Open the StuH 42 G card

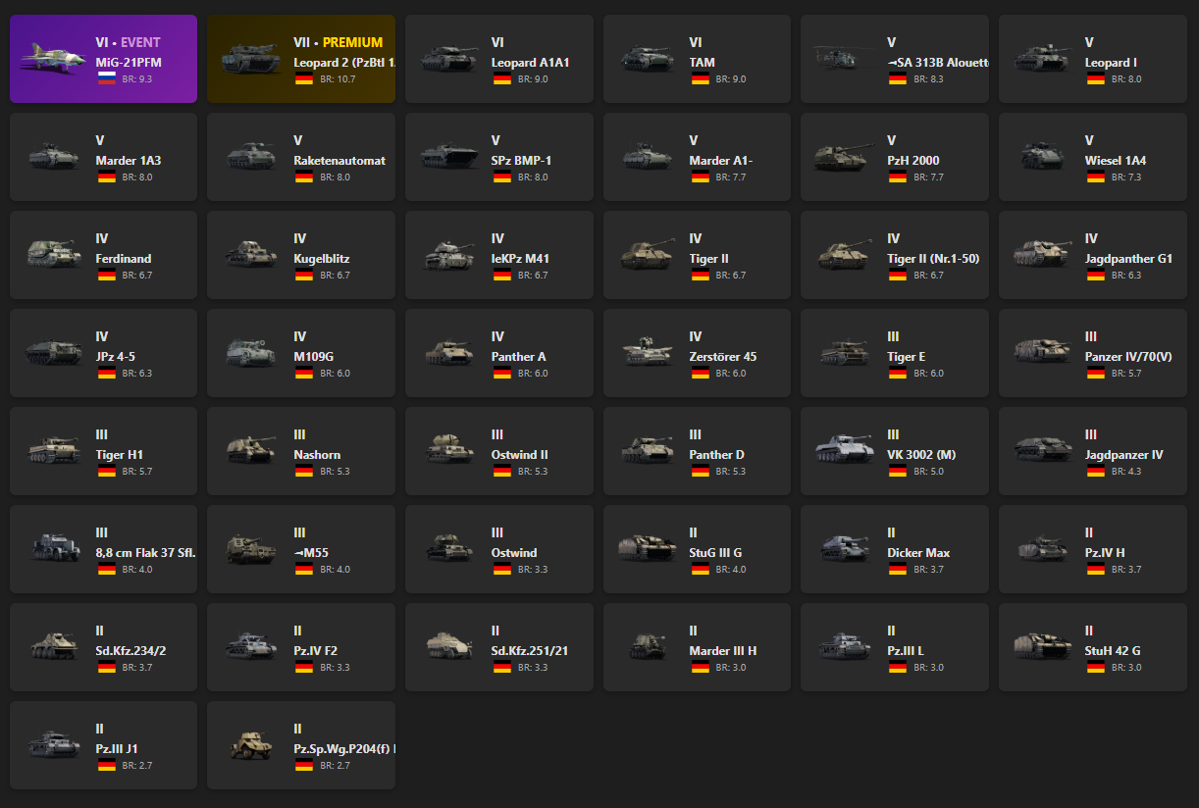pos(1093,647)
